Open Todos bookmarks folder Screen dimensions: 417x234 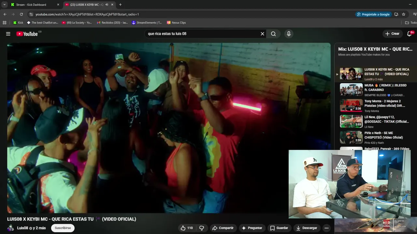pyautogui.click(x=411, y=23)
